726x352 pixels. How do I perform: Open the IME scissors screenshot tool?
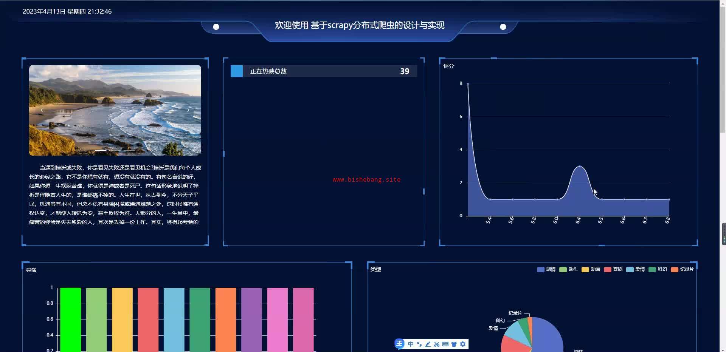(x=437, y=344)
